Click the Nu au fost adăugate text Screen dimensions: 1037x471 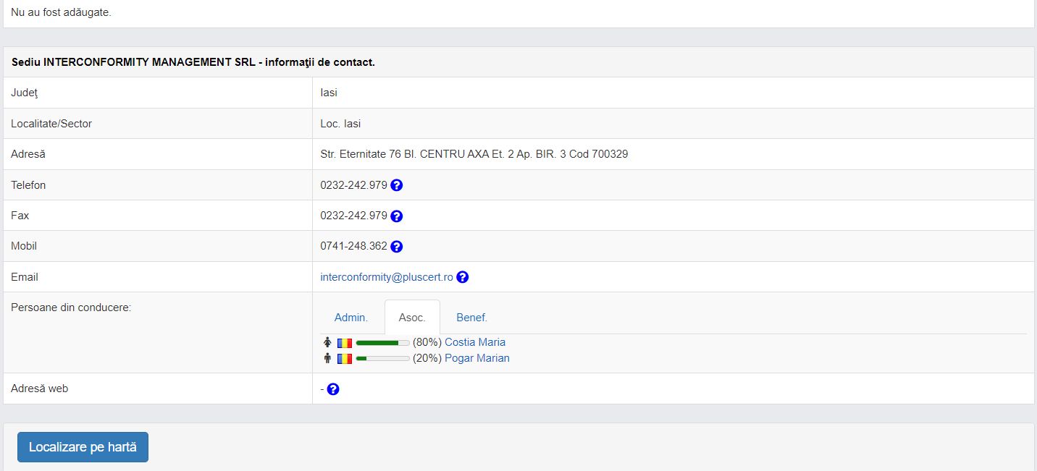pyautogui.click(x=62, y=12)
